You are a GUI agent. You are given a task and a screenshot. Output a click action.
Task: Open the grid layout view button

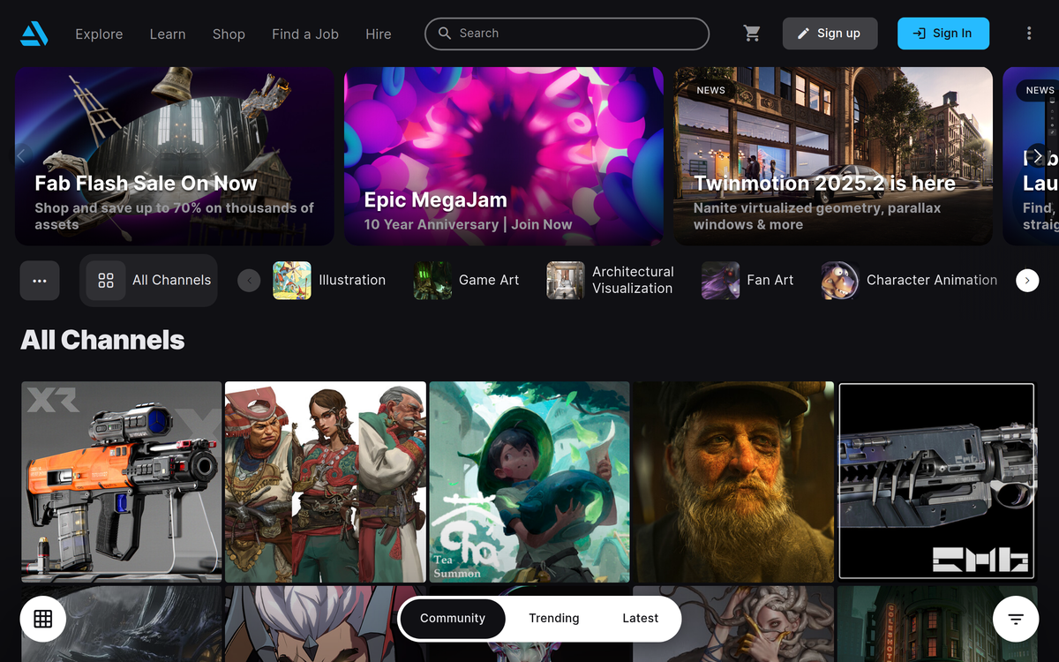pyautogui.click(x=43, y=619)
